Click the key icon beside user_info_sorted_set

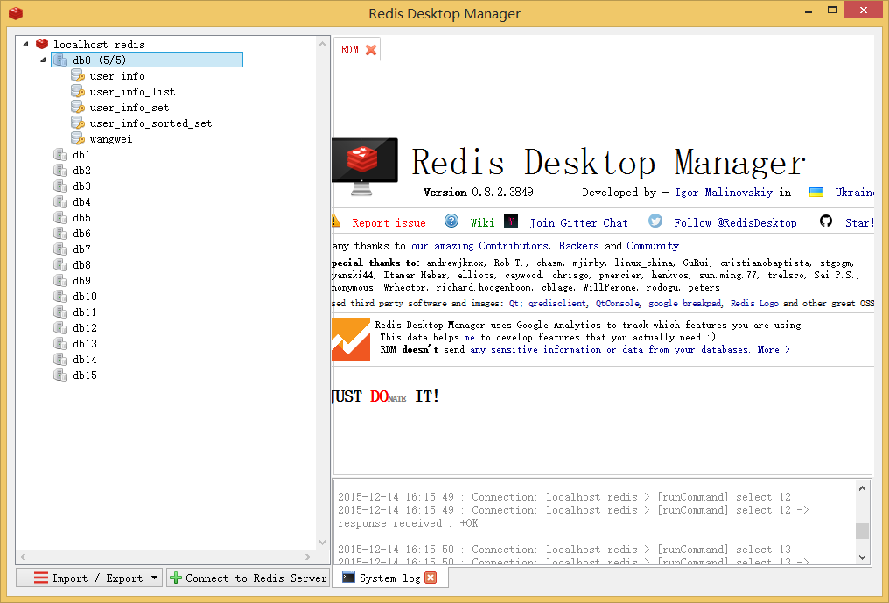[x=78, y=123]
